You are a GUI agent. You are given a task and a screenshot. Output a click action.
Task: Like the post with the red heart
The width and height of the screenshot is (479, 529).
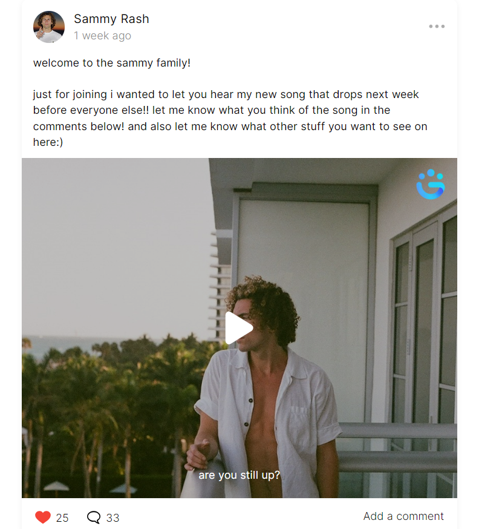tap(43, 517)
